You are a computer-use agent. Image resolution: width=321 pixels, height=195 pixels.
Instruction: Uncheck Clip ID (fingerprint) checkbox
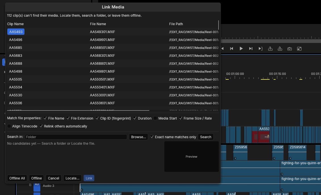(x=97, y=118)
